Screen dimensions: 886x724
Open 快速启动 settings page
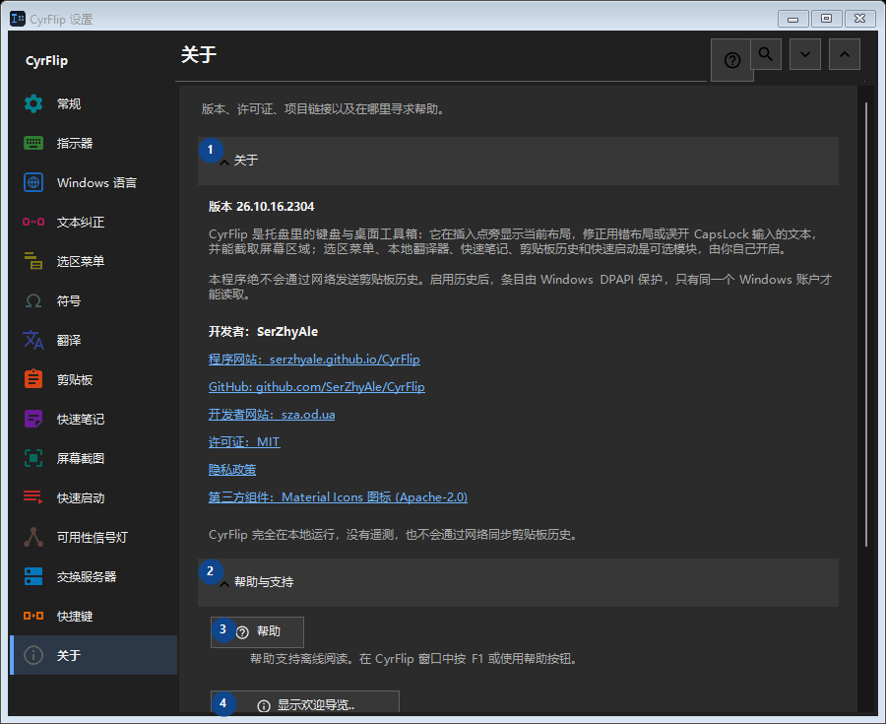pos(94,497)
